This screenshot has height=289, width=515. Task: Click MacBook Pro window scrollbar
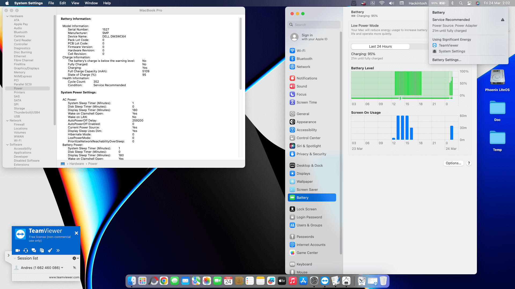(x=240, y=54)
